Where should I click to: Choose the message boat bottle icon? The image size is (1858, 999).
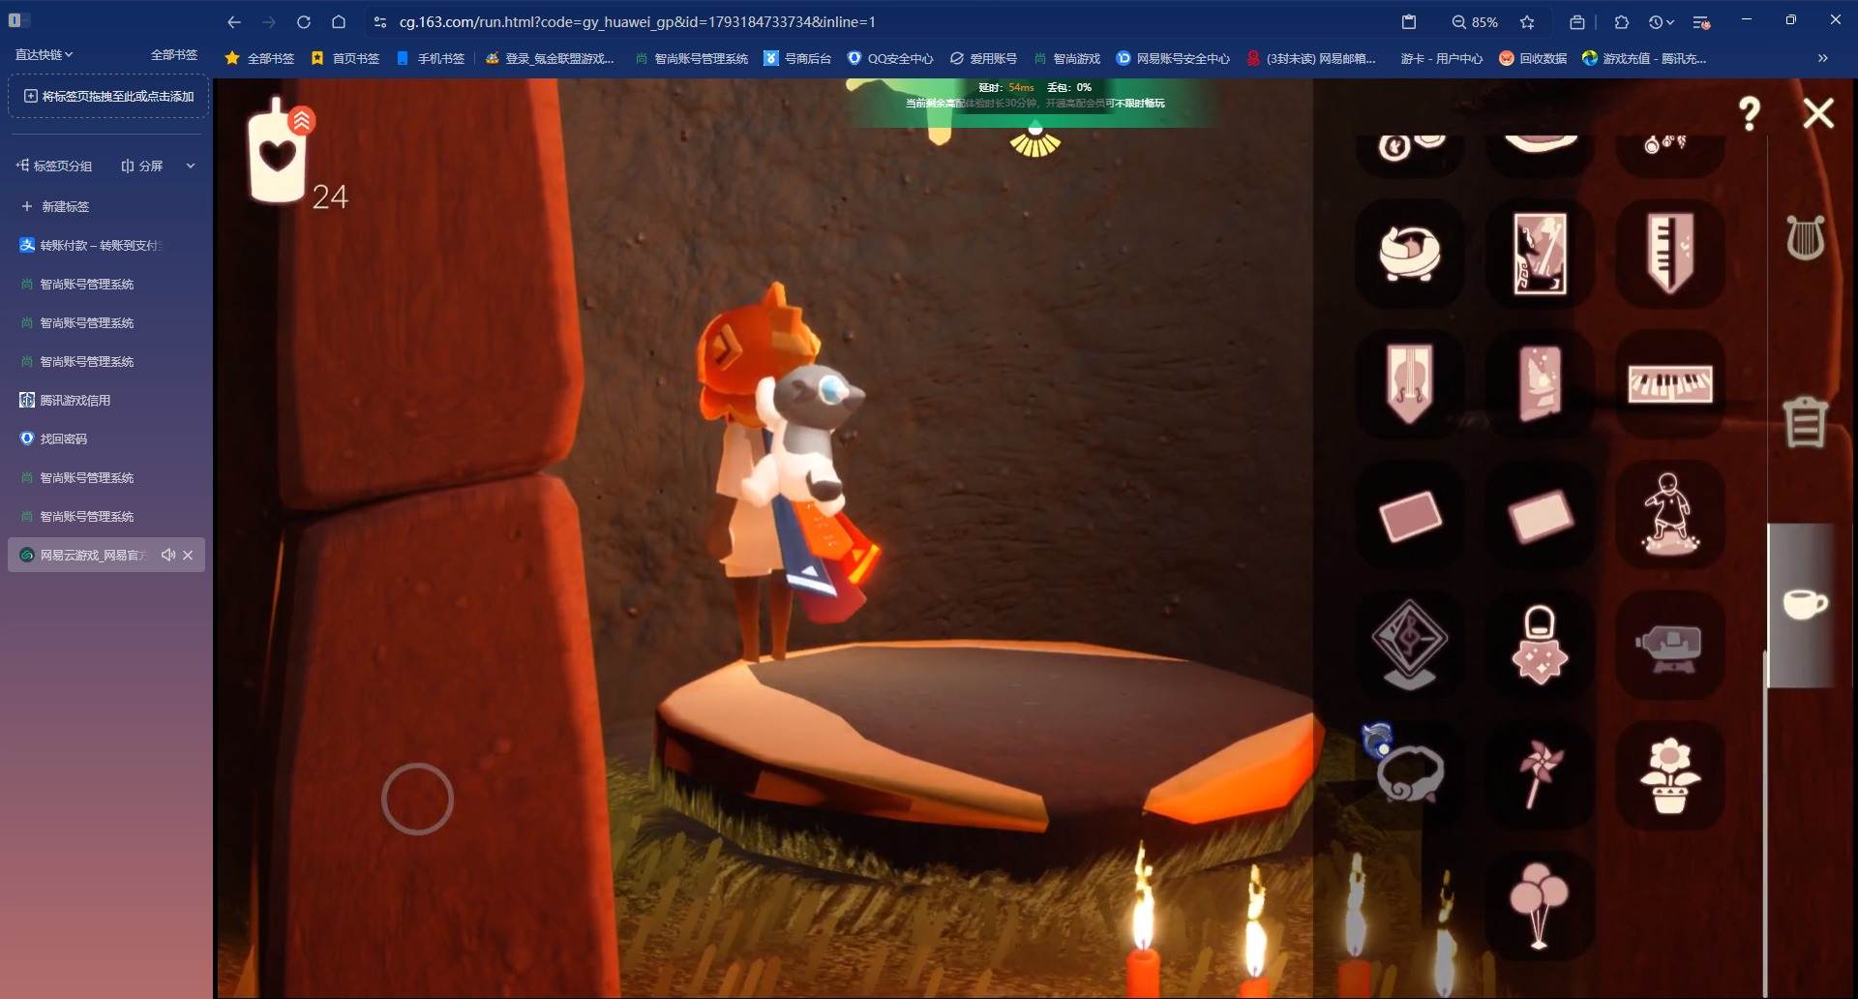[1669, 647]
